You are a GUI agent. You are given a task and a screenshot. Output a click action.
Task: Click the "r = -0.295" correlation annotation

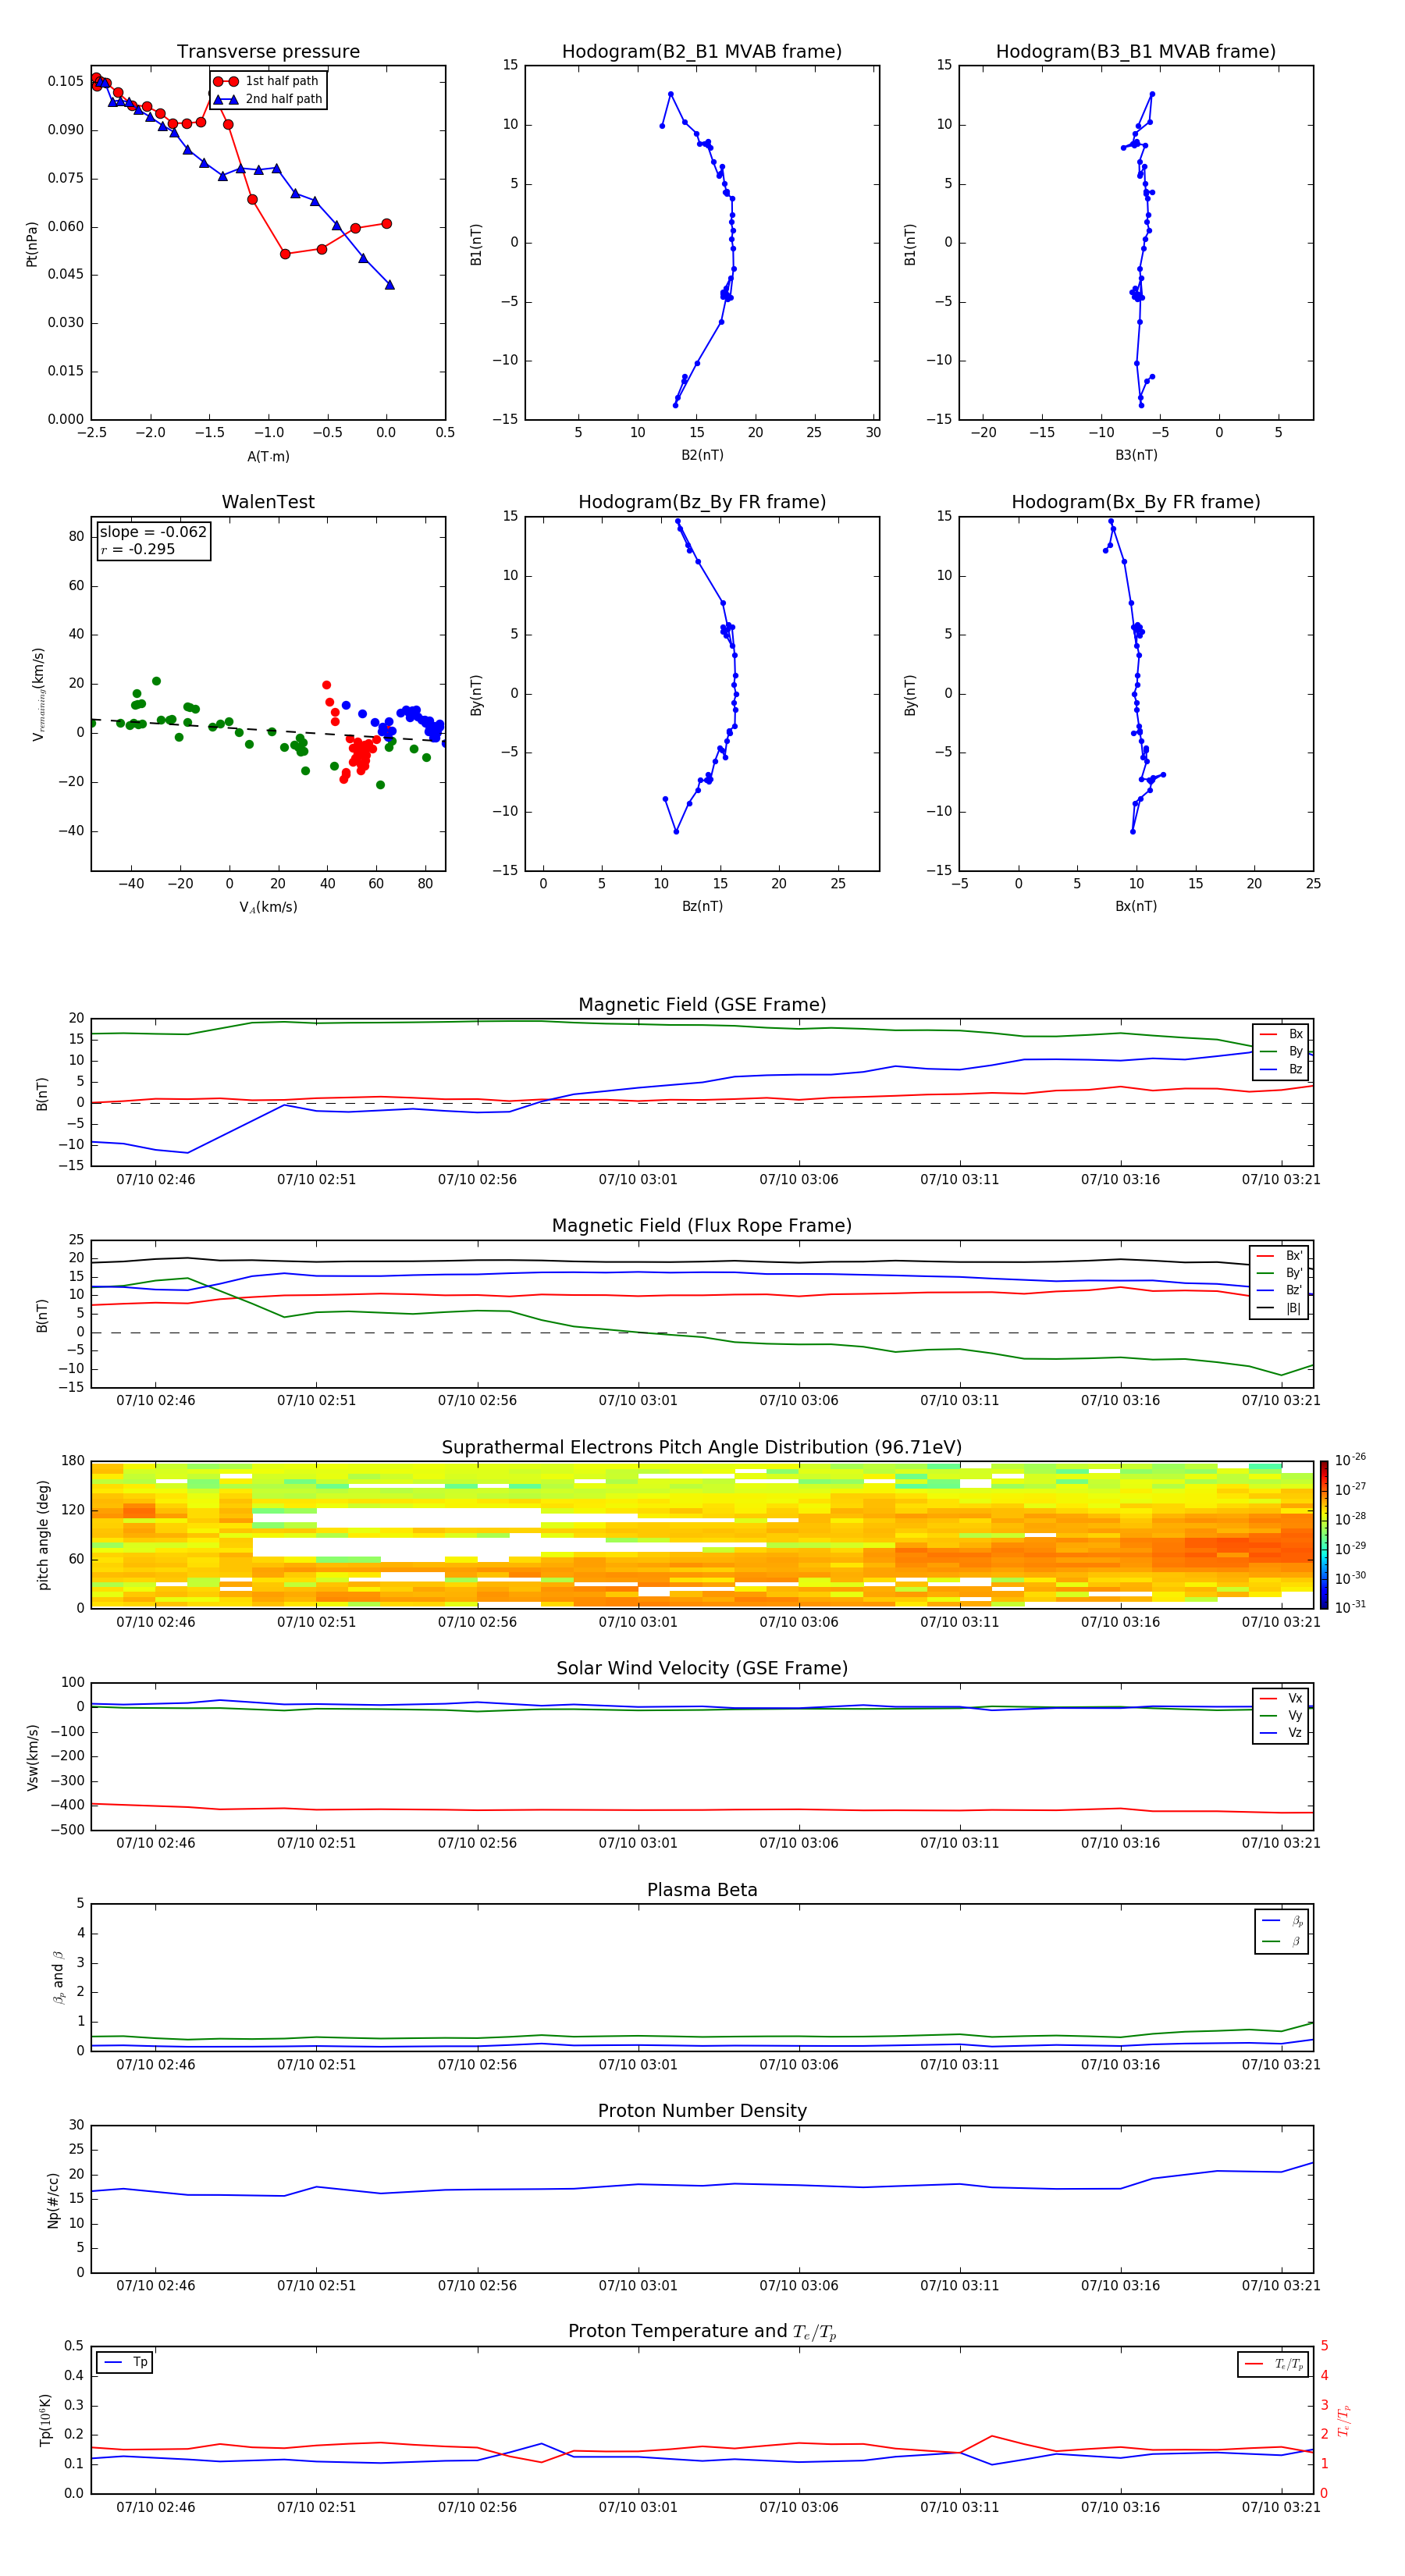(x=137, y=549)
